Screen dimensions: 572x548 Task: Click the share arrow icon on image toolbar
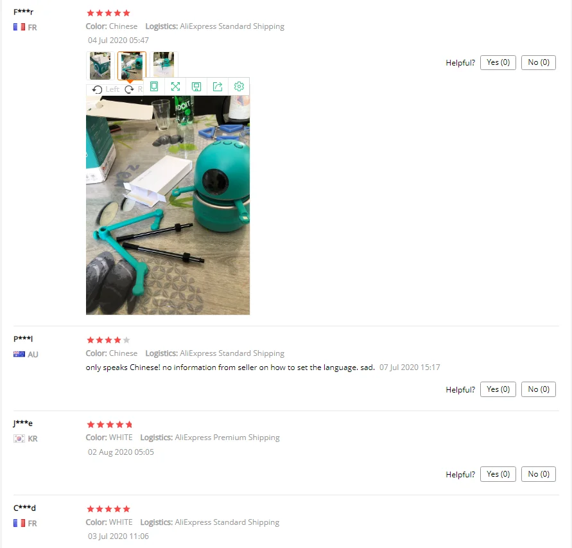coord(218,87)
